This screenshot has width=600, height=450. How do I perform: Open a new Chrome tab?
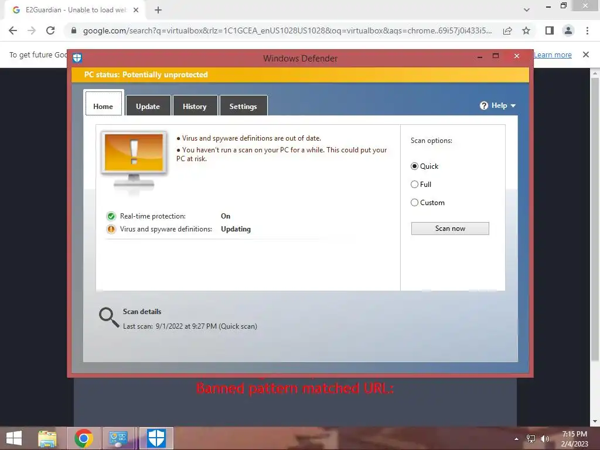point(158,10)
